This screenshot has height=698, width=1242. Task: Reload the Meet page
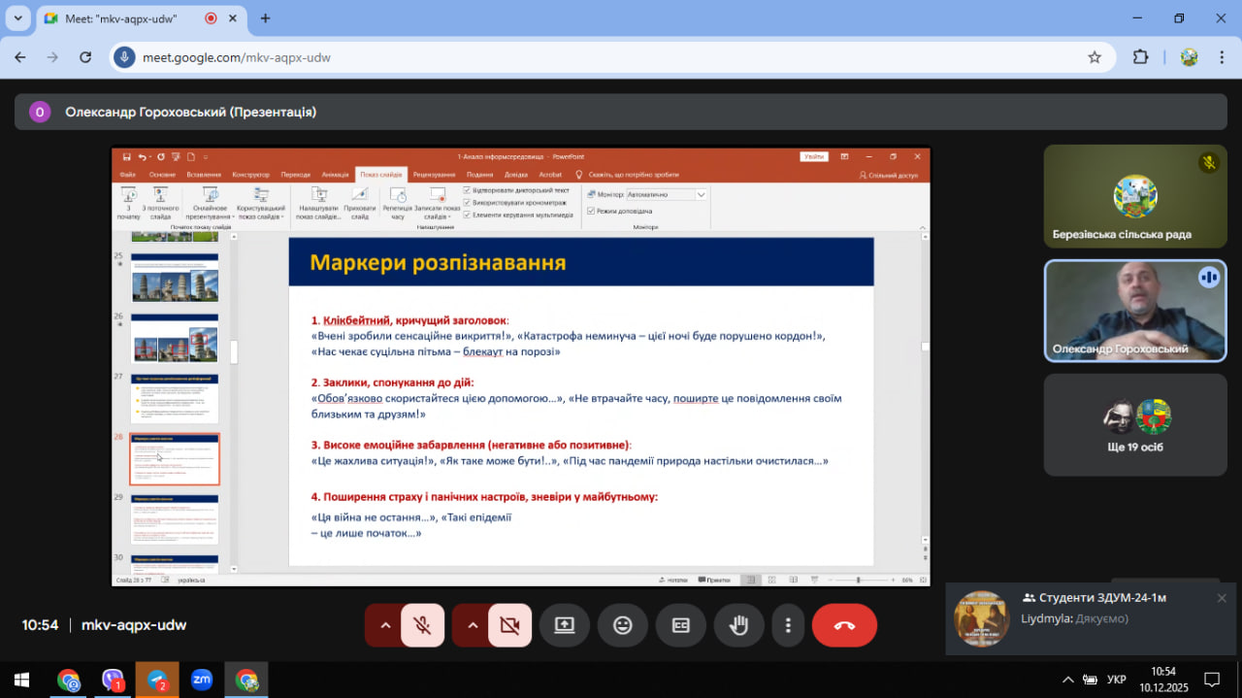point(85,57)
